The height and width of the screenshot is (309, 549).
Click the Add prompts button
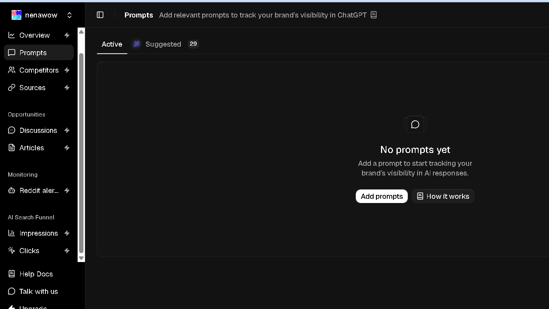click(381, 196)
